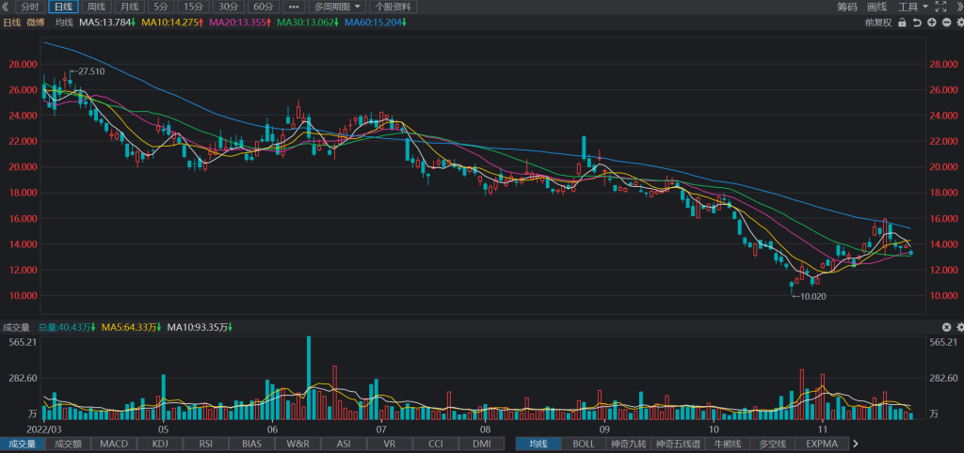Open 个股资料 stock info
This screenshot has width=964, height=453.
coord(393,7)
